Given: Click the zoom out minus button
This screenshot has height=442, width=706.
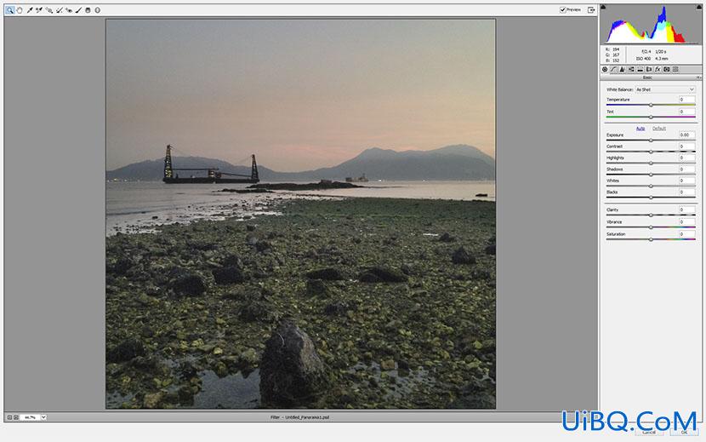Looking at the screenshot, I should coord(9,417).
